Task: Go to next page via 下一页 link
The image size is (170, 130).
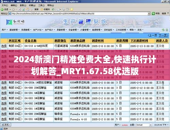Action: click(163, 35)
